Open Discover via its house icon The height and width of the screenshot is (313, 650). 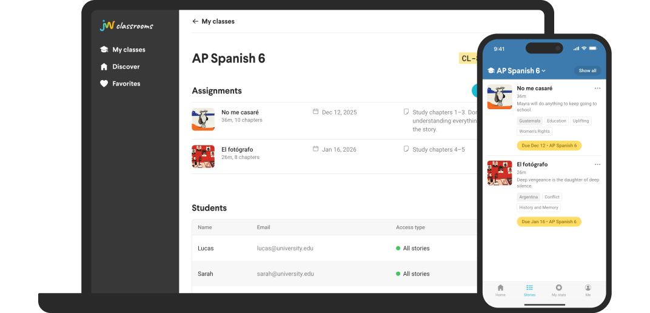(104, 67)
